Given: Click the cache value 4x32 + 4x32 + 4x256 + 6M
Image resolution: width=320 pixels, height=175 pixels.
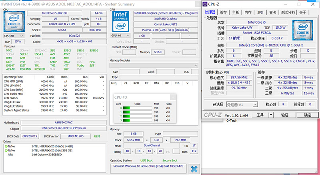Looking at the screenshot, I should (74, 42).
